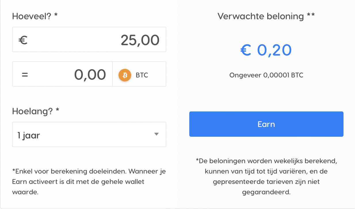Click the 'BTC' text label
Screen dimensions: 355x209
pos(142,75)
